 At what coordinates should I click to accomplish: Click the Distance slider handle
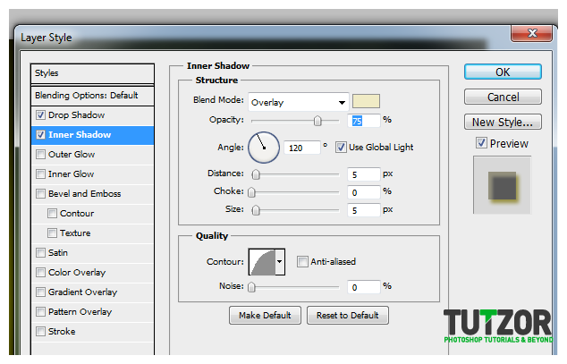pyautogui.click(x=256, y=174)
